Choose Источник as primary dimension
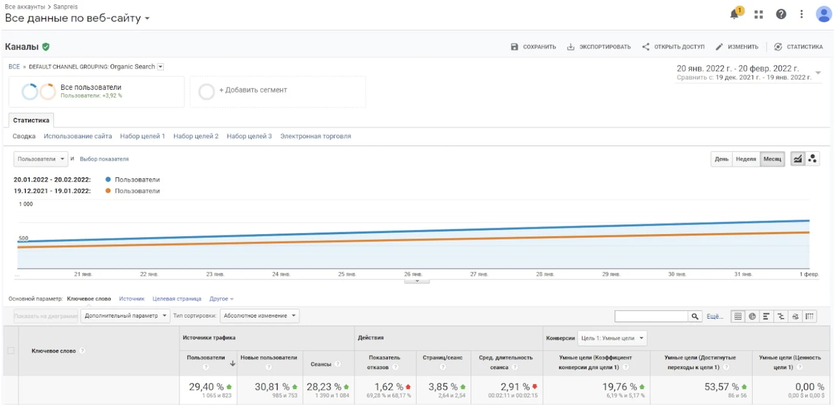Image resolution: width=837 pixels, height=412 pixels. pyautogui.click(x=131, y=299)
